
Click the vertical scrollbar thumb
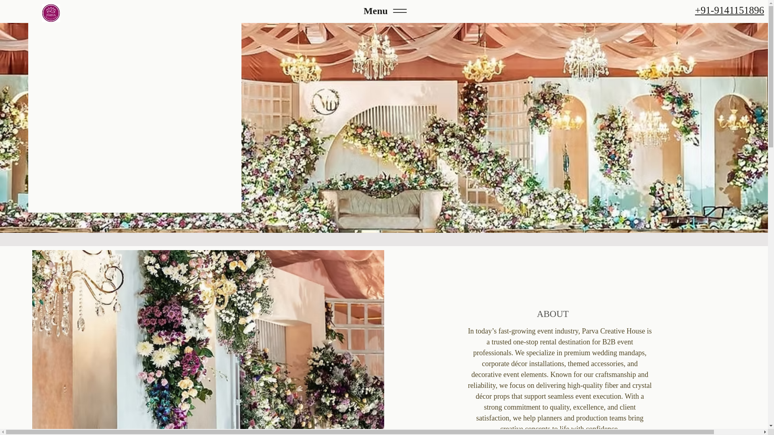pos(771,77)
